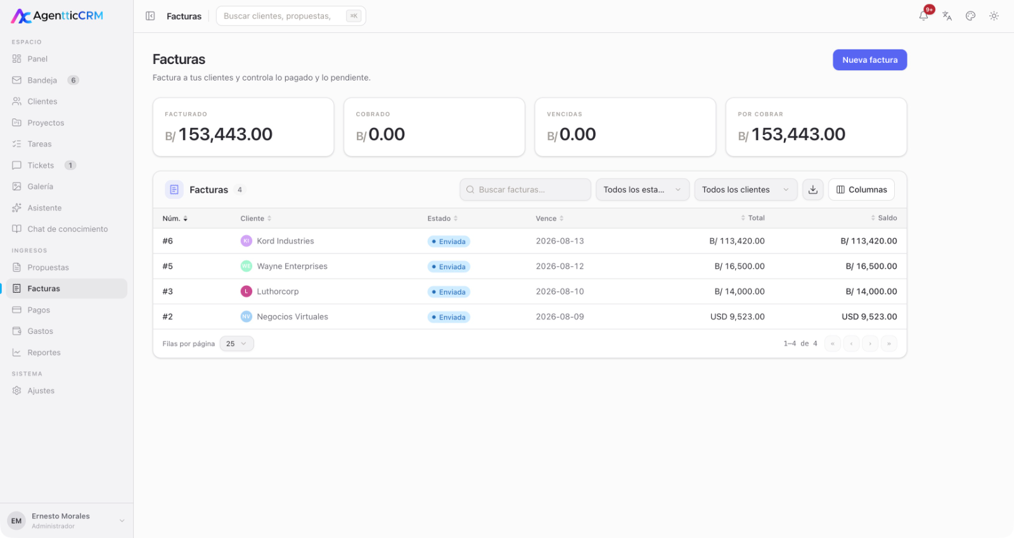
Task: Sort table by Total column
Action: point(753,218)
